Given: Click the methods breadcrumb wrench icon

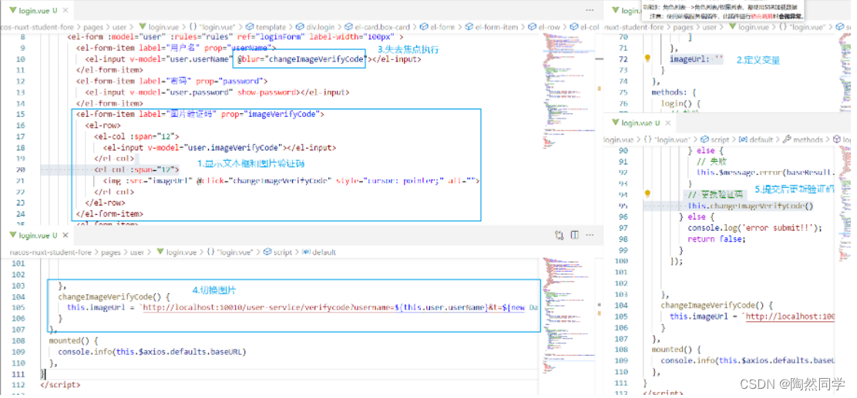Looking at the screenshot, I should (787, 140).
